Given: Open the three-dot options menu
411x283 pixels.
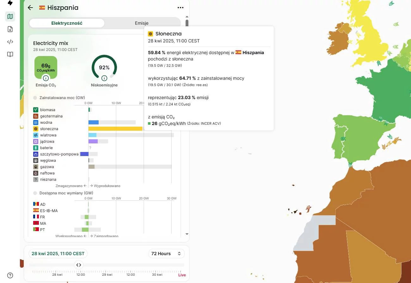Looking at the screenshot, I should (x=181, y=8).
